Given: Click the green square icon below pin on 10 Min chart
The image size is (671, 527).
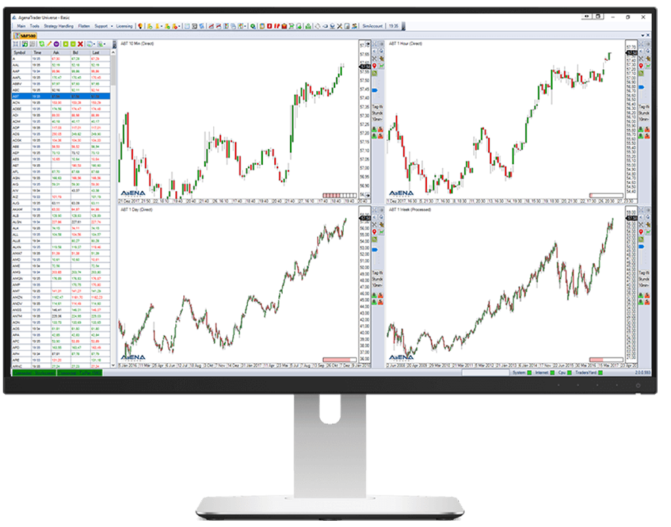Looking at the screenshot, I should [374, 73].
